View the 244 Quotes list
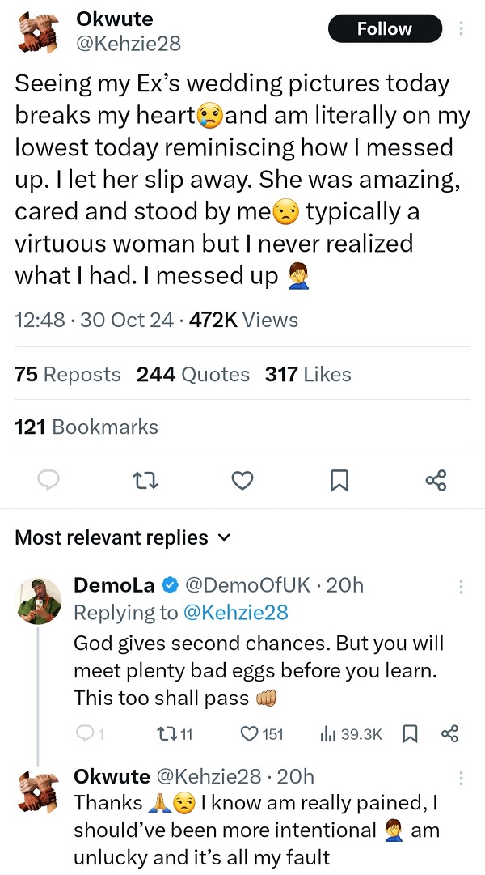This screenshot has height=875, width=485. click(x=193, y=375)
